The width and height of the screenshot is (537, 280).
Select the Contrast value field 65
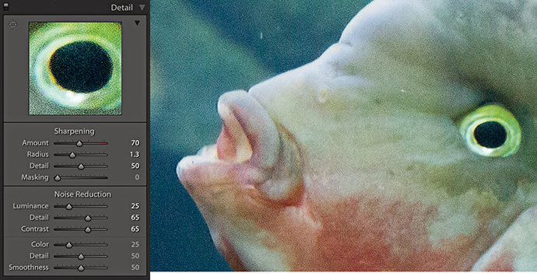135,229
